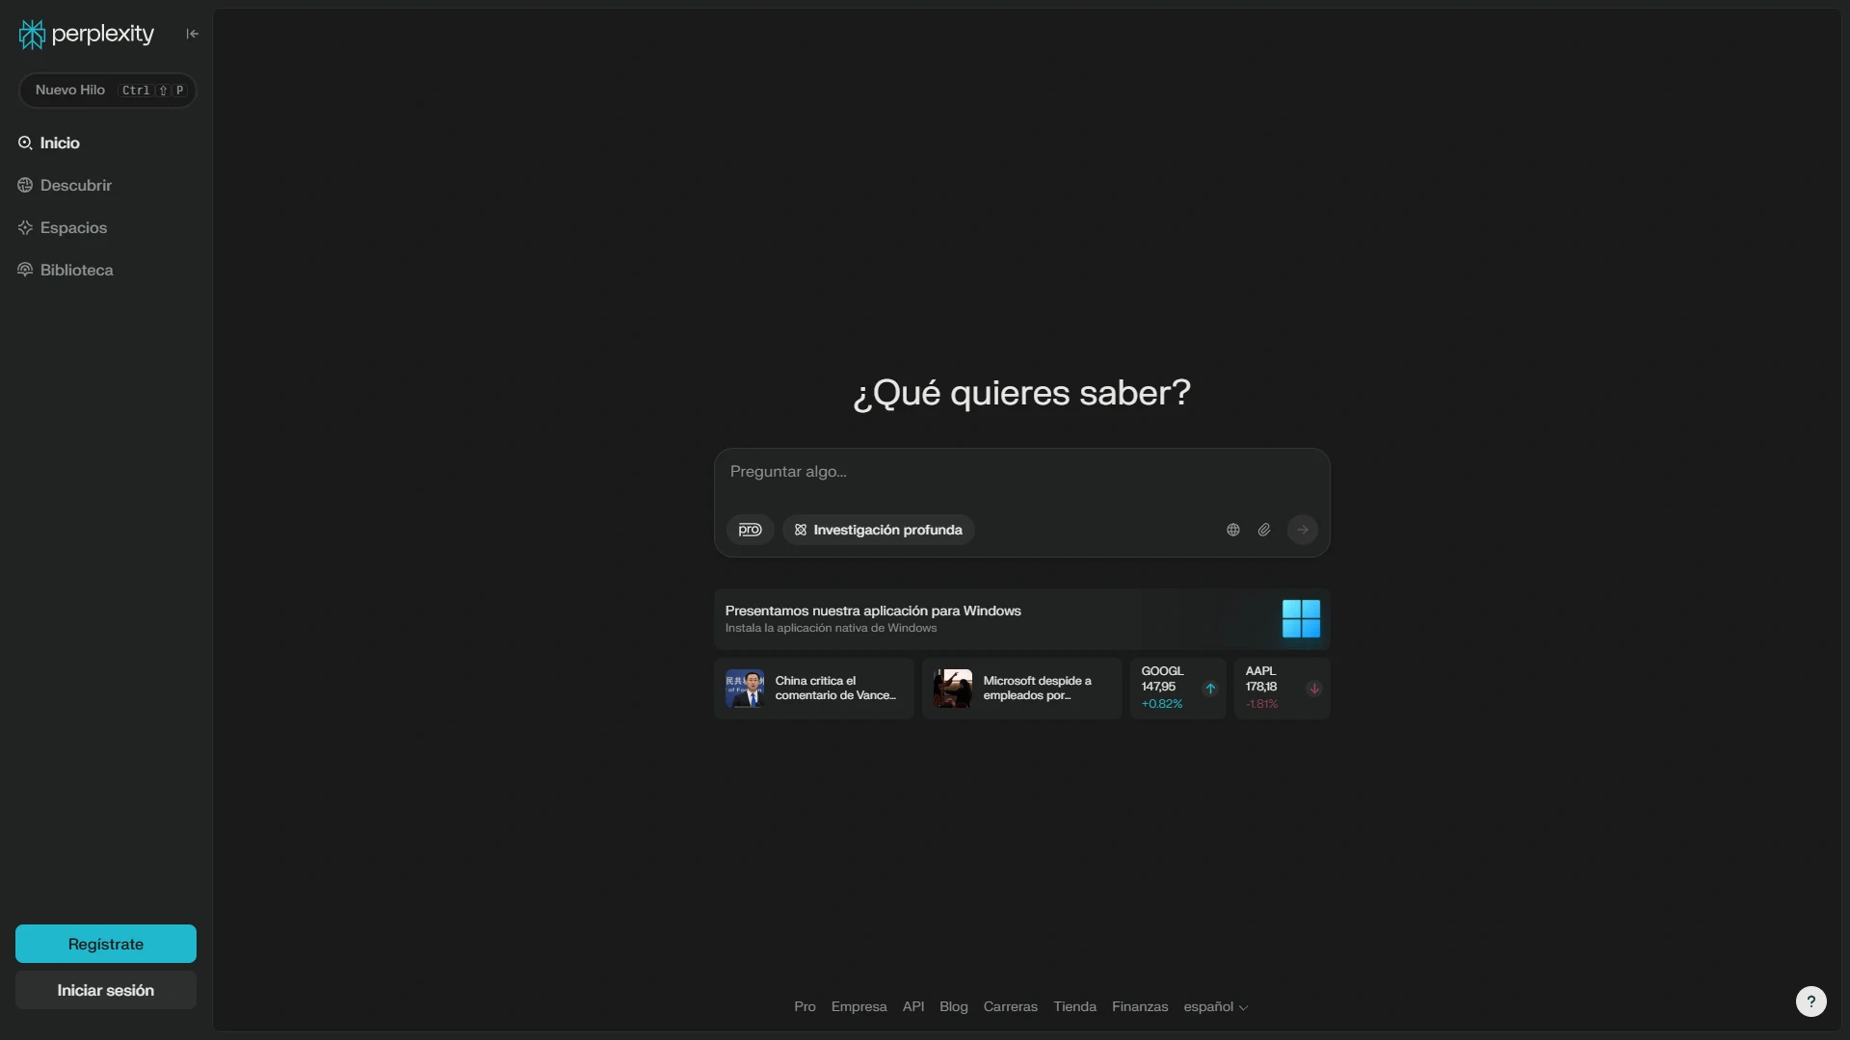Open the Blog footer link

click(954, 1006)
